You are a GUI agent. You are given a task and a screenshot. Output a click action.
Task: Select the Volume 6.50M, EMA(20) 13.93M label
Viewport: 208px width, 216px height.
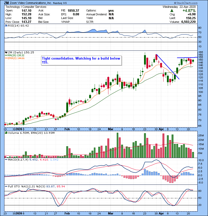coord(31,133)
